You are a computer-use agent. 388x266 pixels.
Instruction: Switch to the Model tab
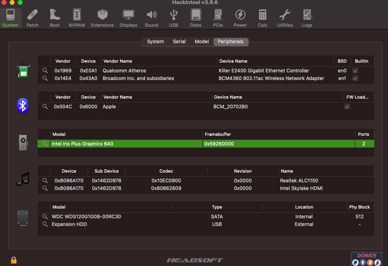pyautogui.click(x=202, y=42)
